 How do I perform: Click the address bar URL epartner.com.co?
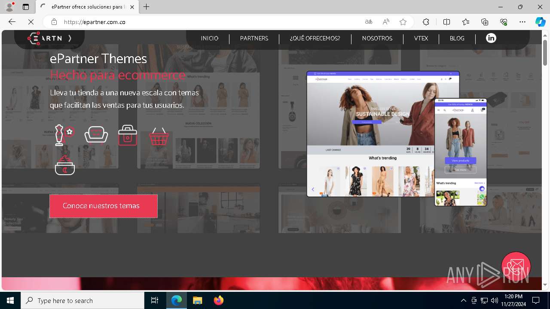[x=95, y=22]
